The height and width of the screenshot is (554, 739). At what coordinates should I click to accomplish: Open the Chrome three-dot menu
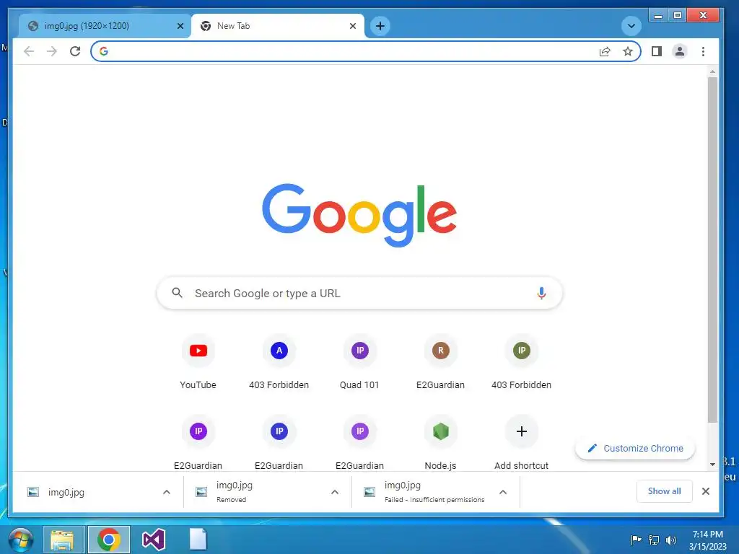703,51
